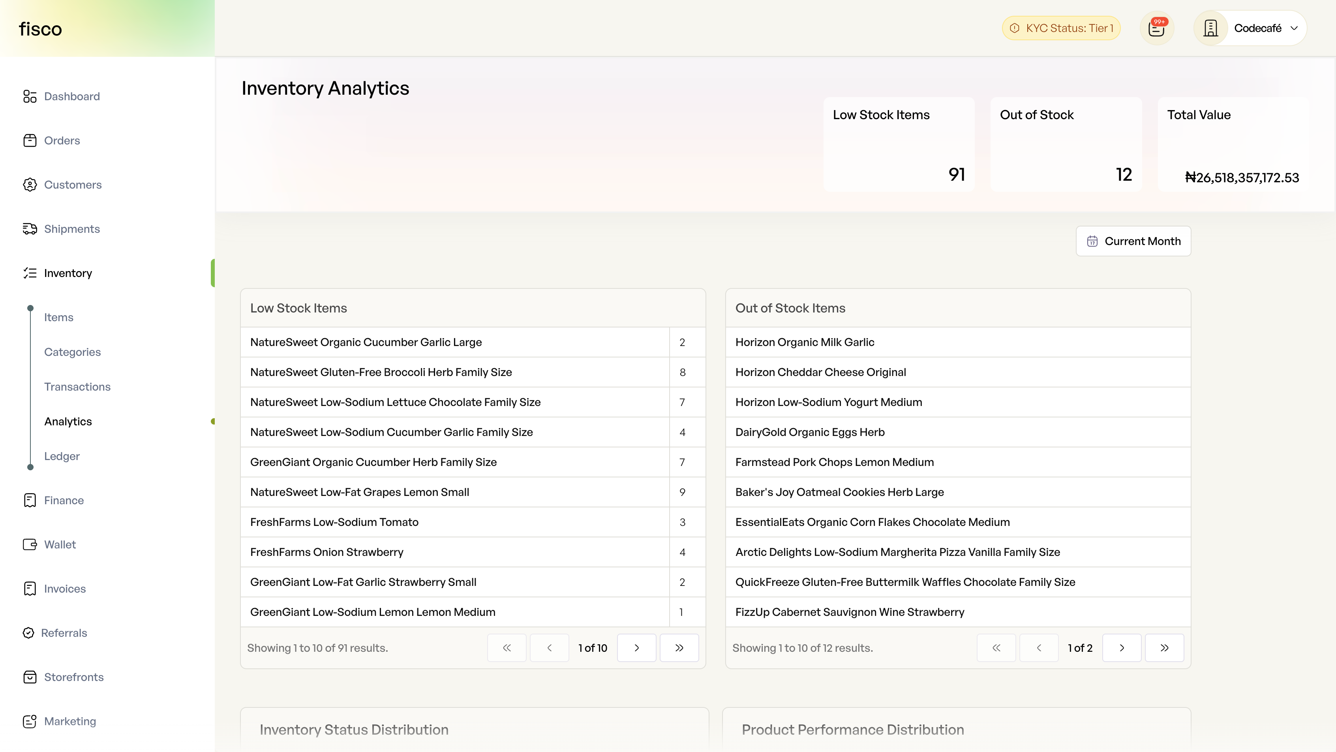Click the Total Value summary card
This screenshot has height=752, width=1336.
click(1233, 144)
